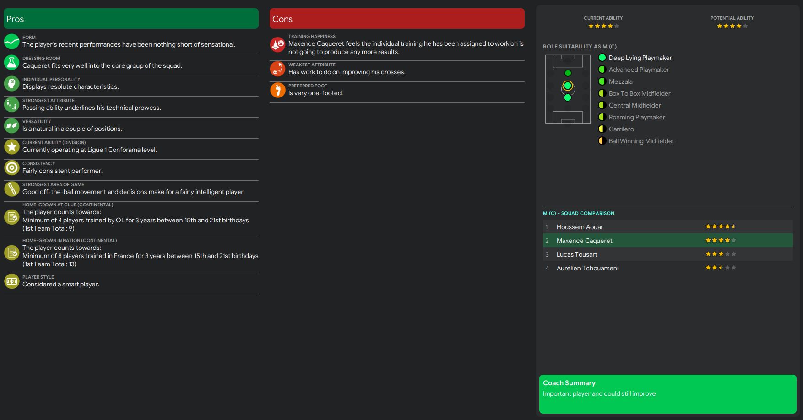Click the Individual Personality head icon
Image resolution: width=803 pixels, height=420 pixels.
click(x=12, y=83)
